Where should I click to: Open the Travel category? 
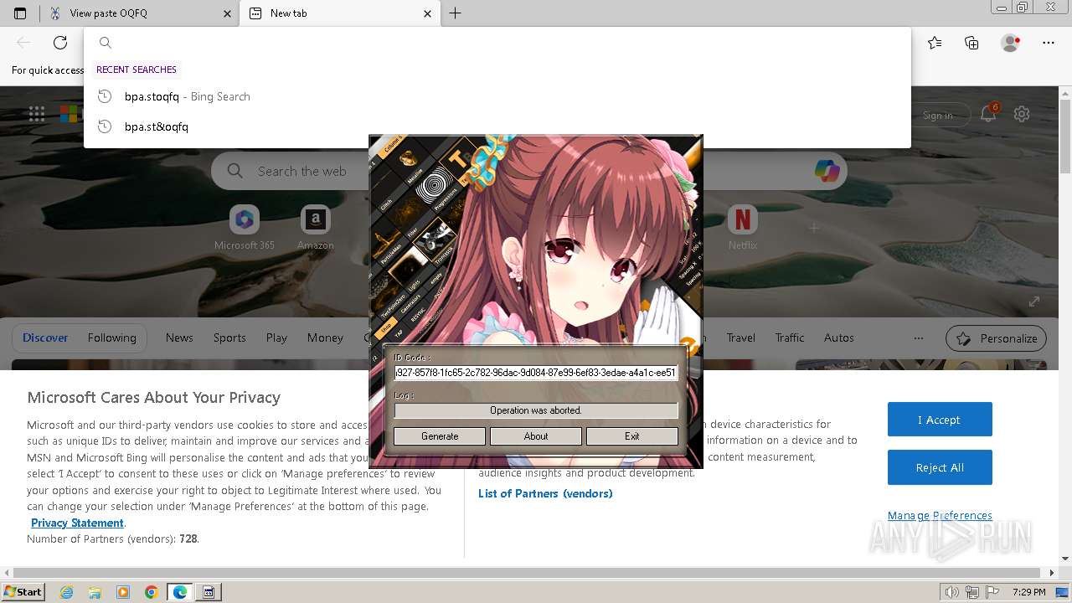pos(740,338)
